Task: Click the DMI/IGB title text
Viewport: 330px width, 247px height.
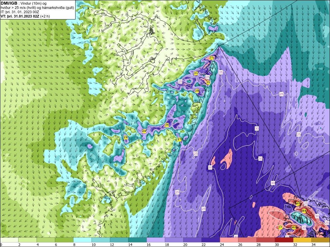Action: (9, 3)
